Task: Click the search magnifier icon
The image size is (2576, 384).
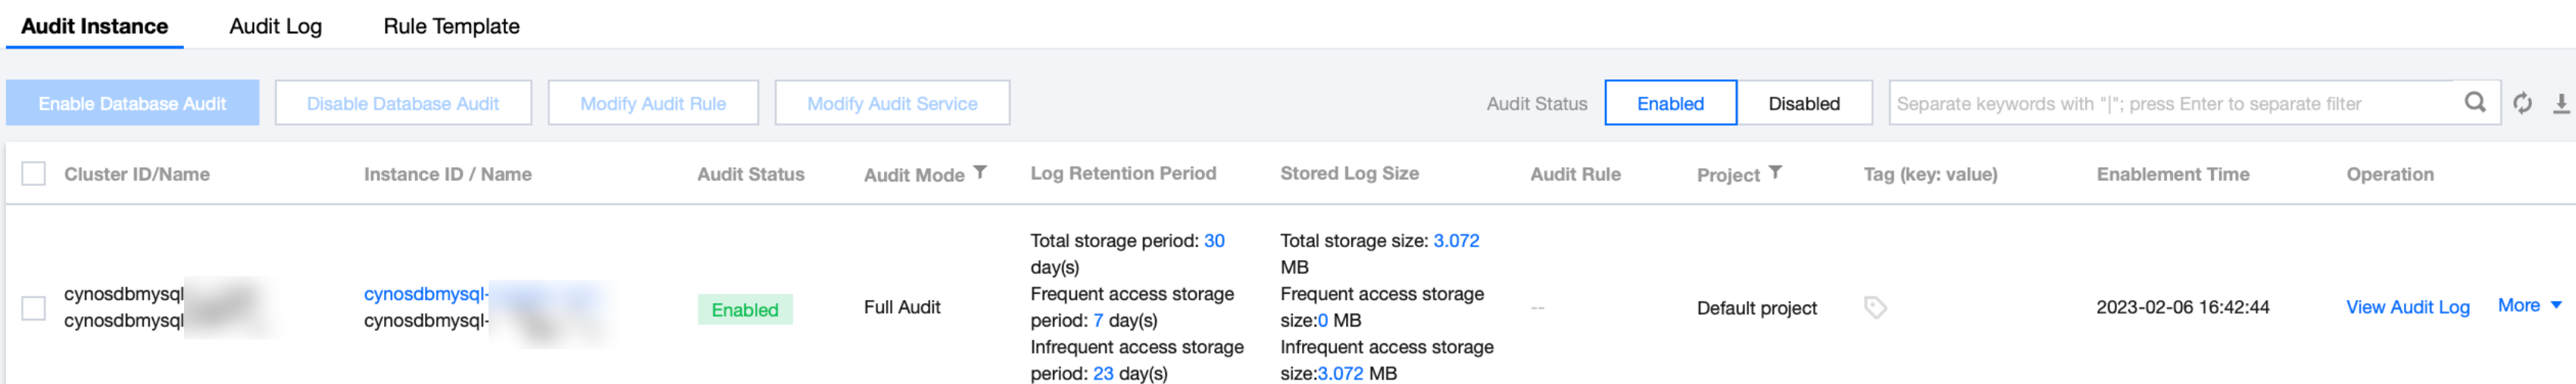Action: [x=2474, y=103]
